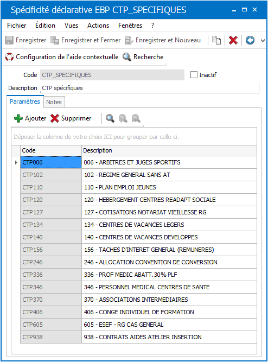
Task: Click the Description column header
Action: coord(169,150)
